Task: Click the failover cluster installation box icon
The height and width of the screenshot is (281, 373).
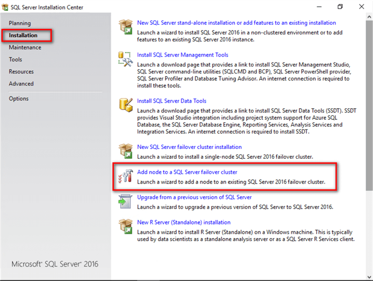Action: 125,151
